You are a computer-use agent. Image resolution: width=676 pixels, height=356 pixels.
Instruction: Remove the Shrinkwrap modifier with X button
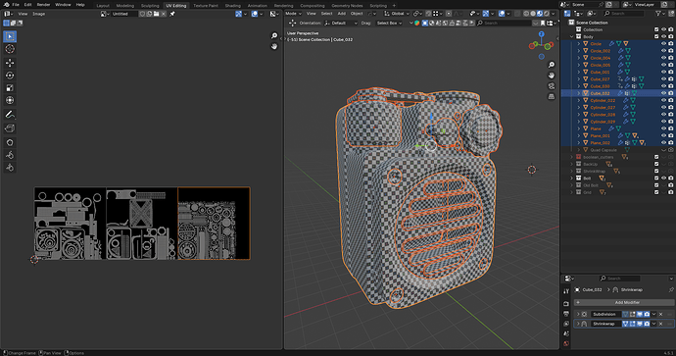coord(661,324)
